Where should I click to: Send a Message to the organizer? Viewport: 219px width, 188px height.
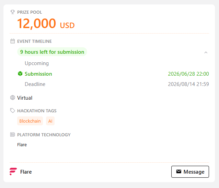click(x=190, y=172)
